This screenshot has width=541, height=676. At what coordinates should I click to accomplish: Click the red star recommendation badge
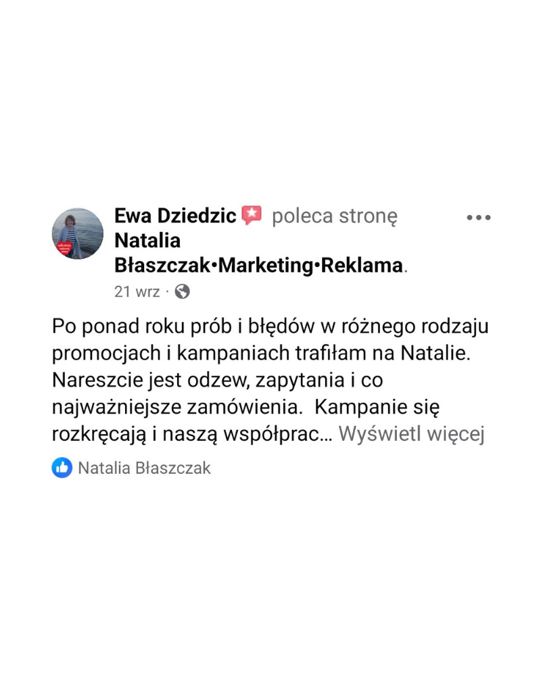252,216
